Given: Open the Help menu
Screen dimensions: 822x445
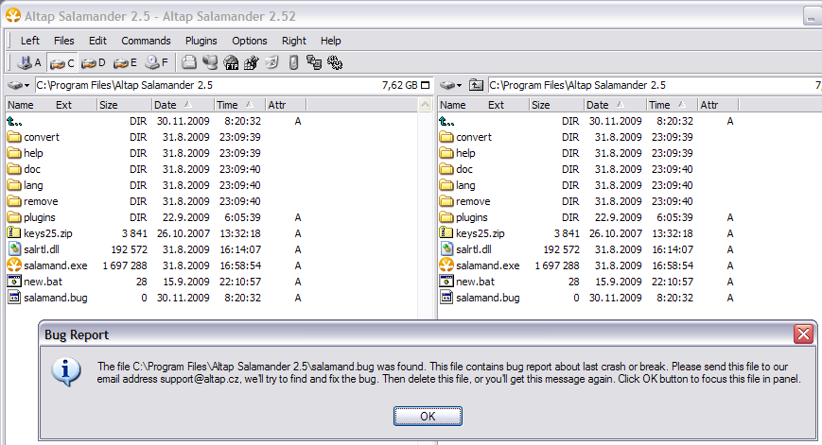Looking at the screenshot, I should pyautogui.click(x=331, y=41).
